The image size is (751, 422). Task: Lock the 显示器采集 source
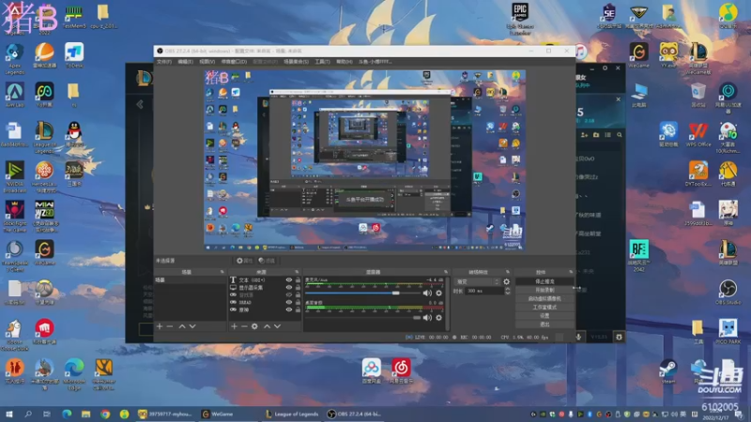pyautogui.click(x=298, y=288)
